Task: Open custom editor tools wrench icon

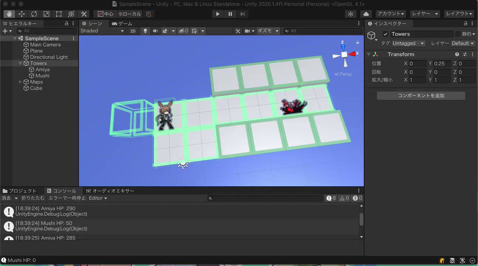Action: tap(84, 14)
